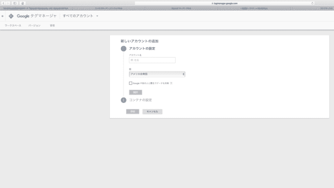334x188 pixels.
Task: Click the browser back arrow button
Action: coord(4,3)
